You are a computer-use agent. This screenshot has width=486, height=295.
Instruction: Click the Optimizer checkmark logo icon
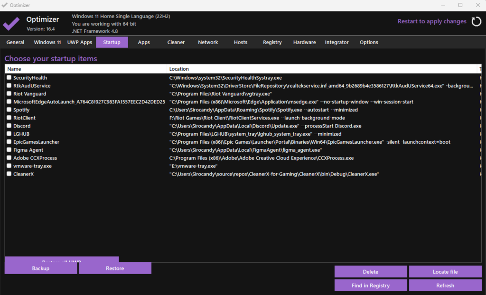click(x=11, y=23)
